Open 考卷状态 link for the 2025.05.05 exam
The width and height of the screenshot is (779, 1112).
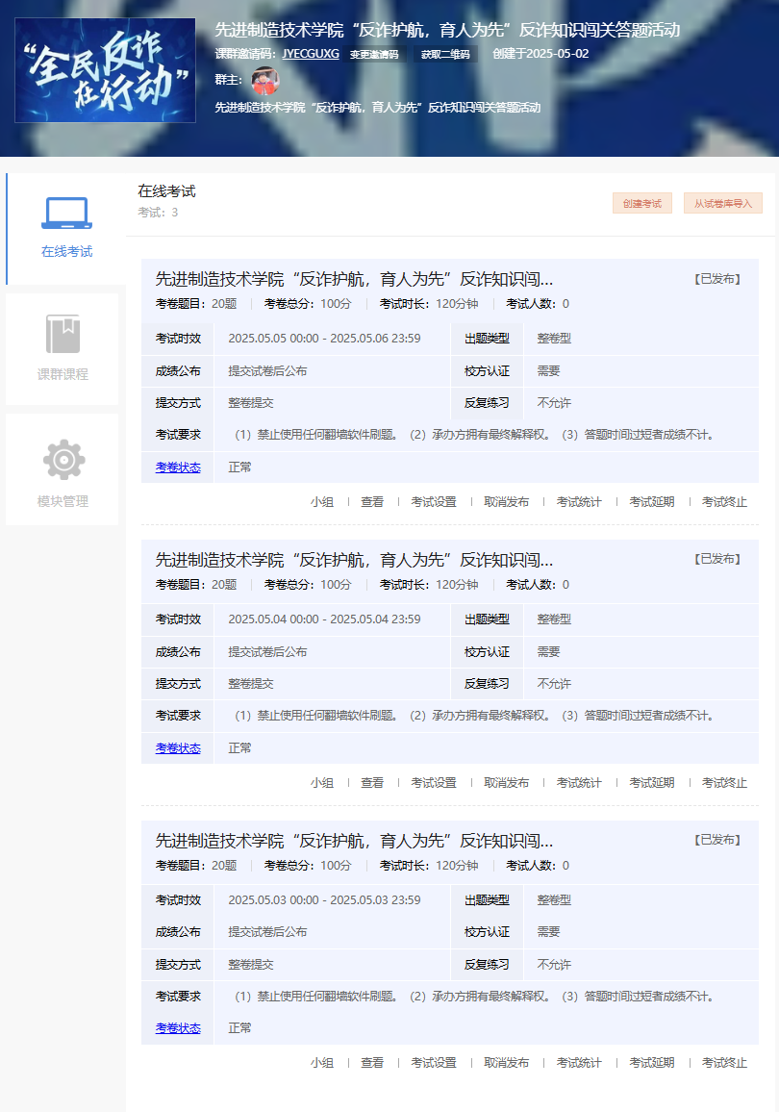click(x=178, y=468)
